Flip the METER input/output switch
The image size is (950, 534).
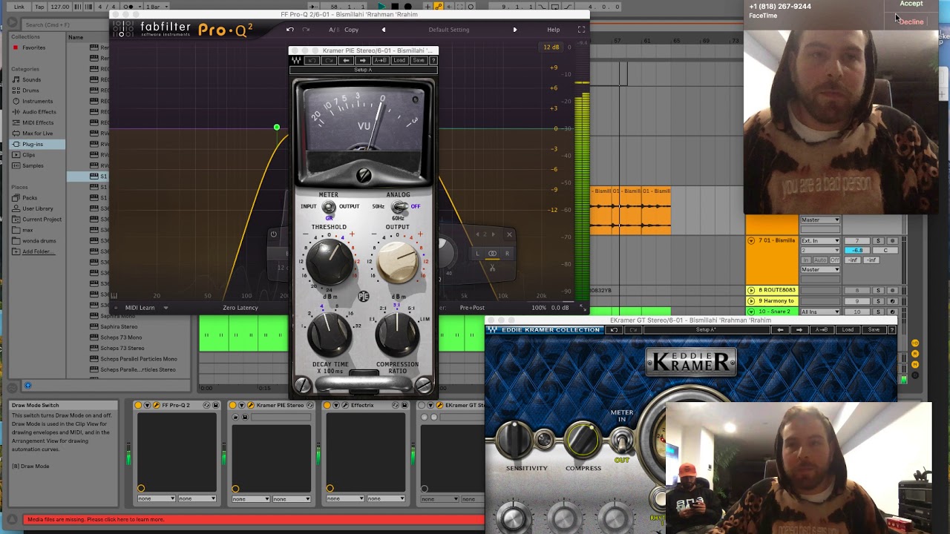coord(329,208)
